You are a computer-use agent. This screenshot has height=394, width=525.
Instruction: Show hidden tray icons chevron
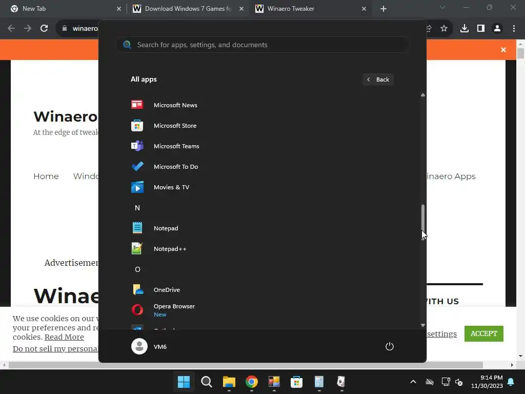coord(413,382)
